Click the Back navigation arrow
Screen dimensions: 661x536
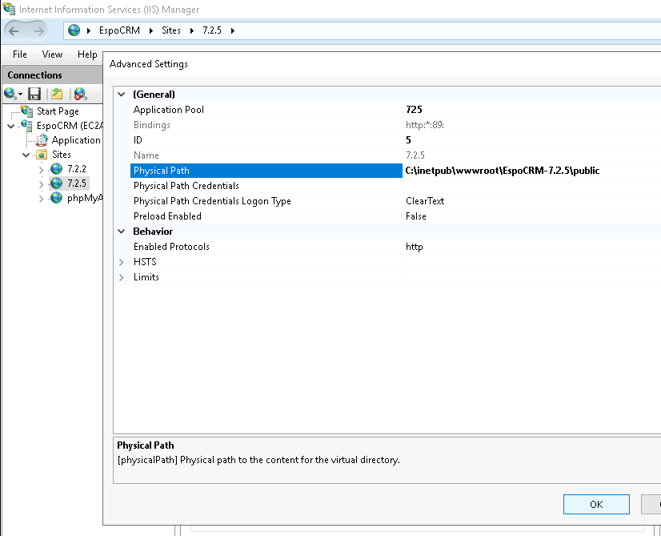click(x=14, y=30)
